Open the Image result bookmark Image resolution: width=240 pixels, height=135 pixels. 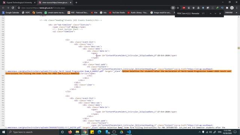[160, 12]
